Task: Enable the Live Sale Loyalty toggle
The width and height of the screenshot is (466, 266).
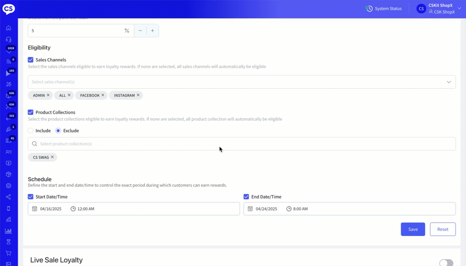Action: [x=446, y=263]
